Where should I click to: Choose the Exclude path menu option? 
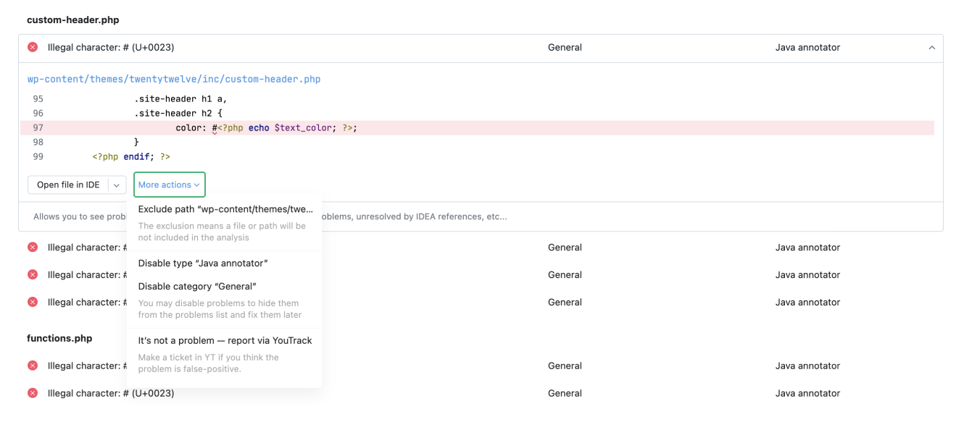(x=225, y=210)
